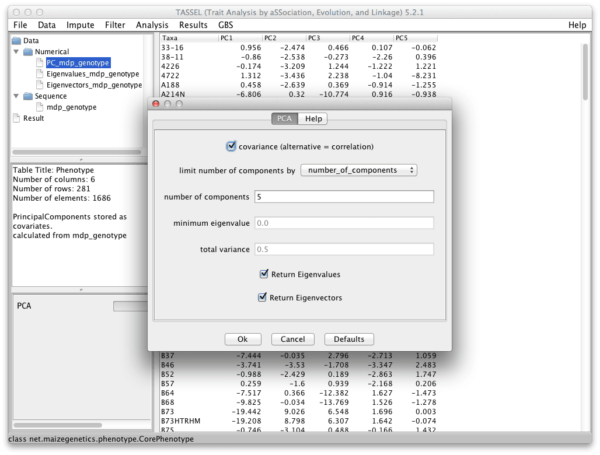
Task: Click the Numerical folder icon
Action: coord(28,51)
